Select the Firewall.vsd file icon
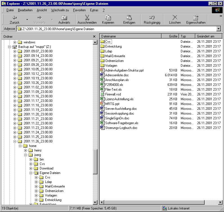 pos(102,94)
